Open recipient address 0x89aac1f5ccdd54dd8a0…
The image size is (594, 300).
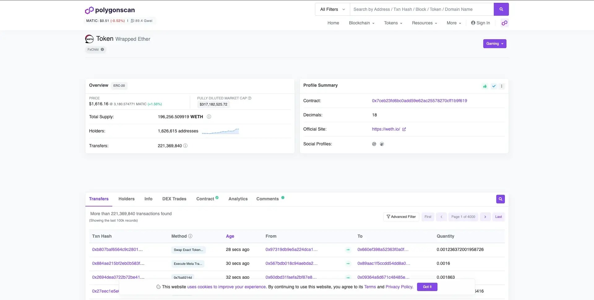(x=384, y=264)
